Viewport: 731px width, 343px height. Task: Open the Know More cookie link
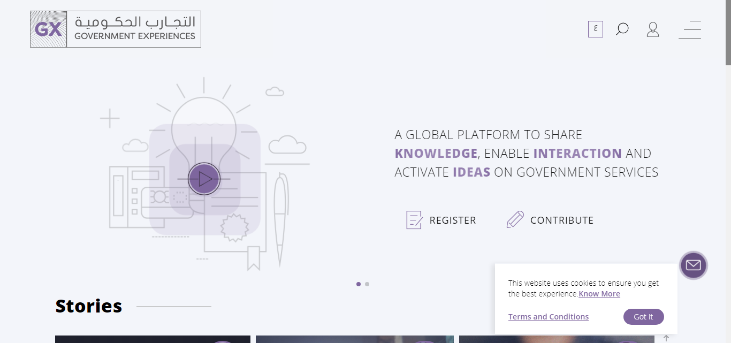599,294
